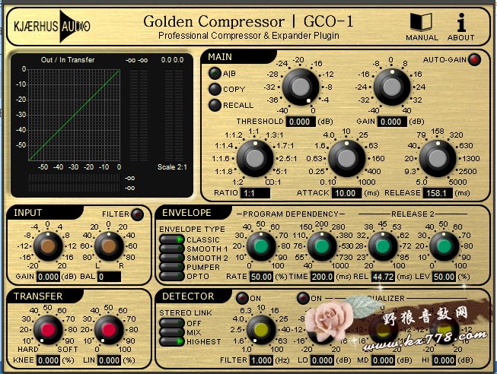Toggle the detector filter ON LED

(243, 298)
